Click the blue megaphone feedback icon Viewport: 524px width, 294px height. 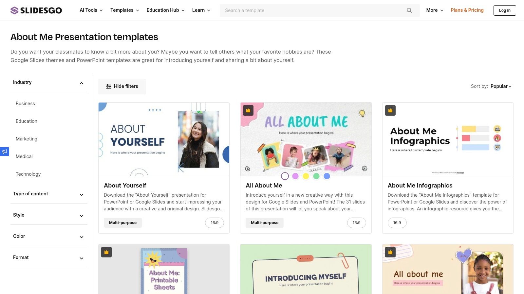(x=5, y=152)
